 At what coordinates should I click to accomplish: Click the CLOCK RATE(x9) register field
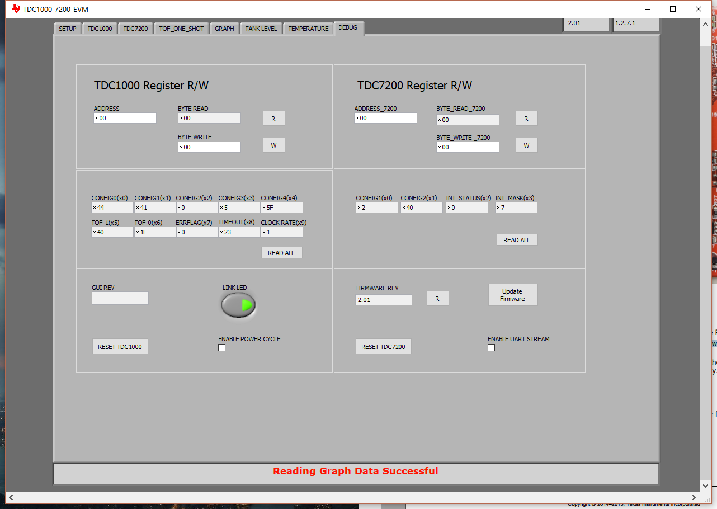(282, 232)
